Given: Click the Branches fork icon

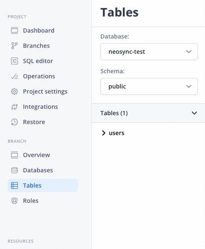Looking at the screenshot, I should [x=14, y=46].
